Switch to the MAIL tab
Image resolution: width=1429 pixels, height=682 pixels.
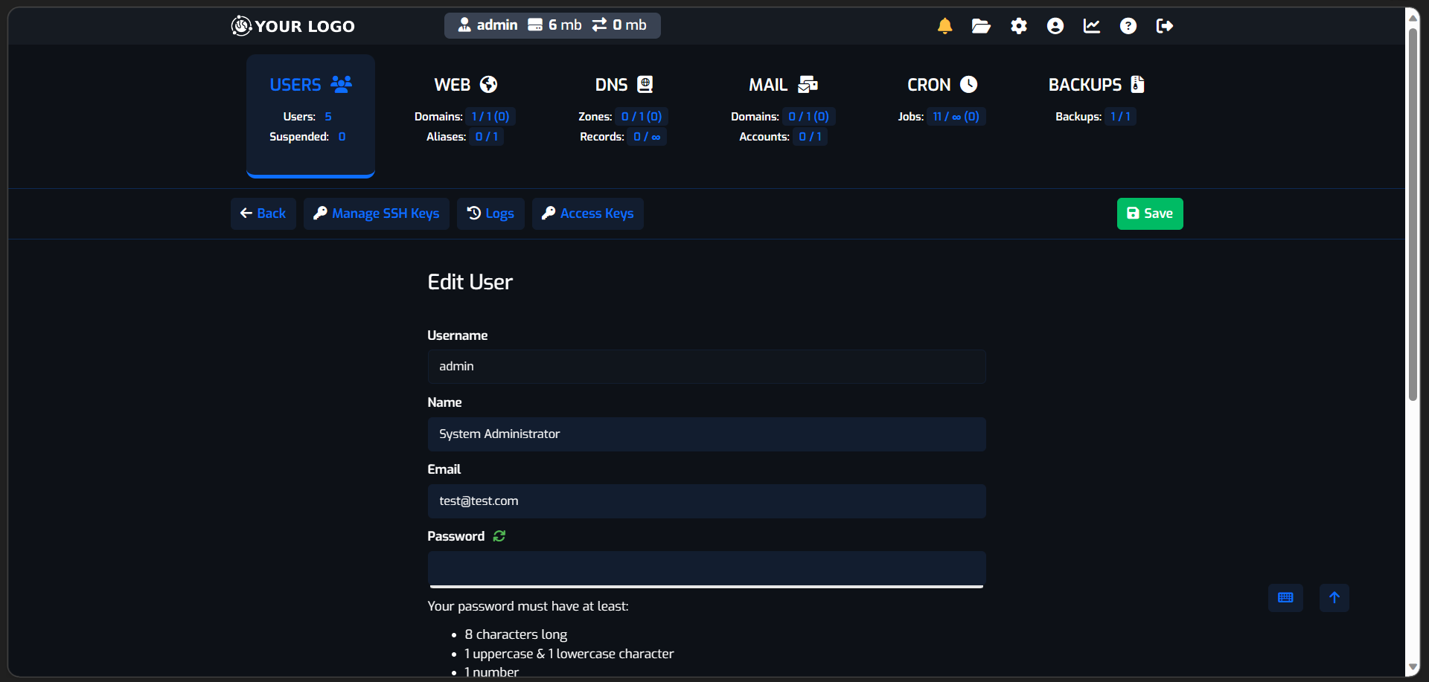(x=782, y=84)
